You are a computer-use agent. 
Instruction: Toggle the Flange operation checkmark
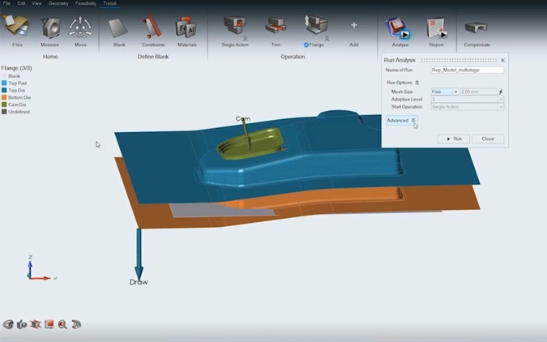coord(307,45)
